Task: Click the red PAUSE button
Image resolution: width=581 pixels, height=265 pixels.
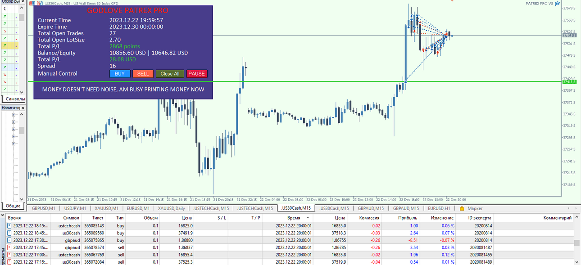Action: point(196,74)
